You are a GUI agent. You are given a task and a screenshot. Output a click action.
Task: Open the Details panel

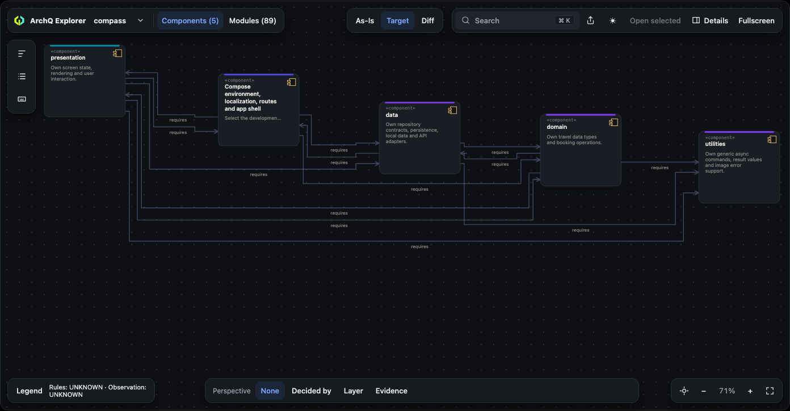coord(710,20)
